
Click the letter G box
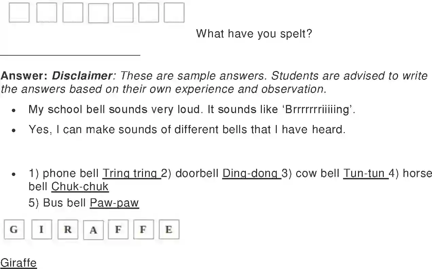14,230
